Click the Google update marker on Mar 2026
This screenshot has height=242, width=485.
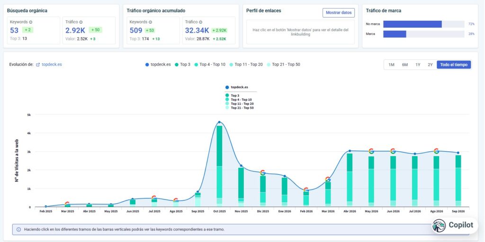(328, 179)
